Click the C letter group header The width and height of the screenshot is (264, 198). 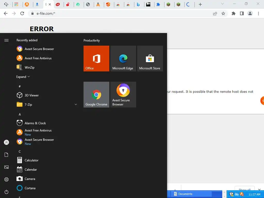(20, 152)
